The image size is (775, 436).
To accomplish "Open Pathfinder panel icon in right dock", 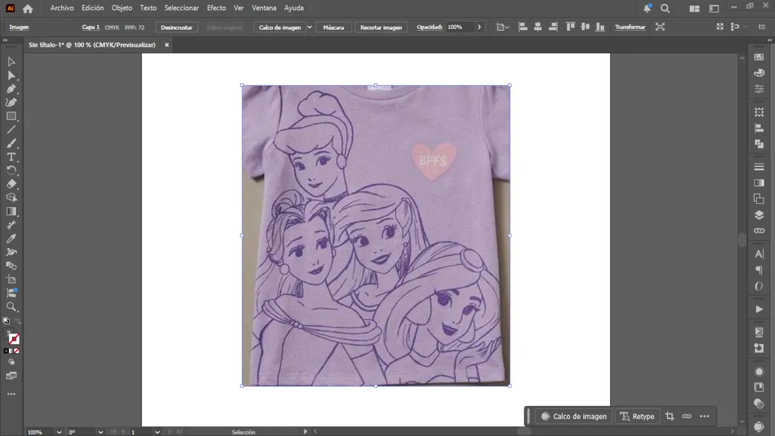I will (x=759, y=144).
